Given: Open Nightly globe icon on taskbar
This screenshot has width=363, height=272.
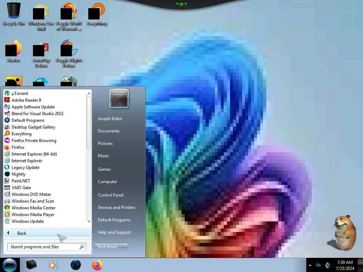Looking at the screenshot, I should (x=76, y=265).
